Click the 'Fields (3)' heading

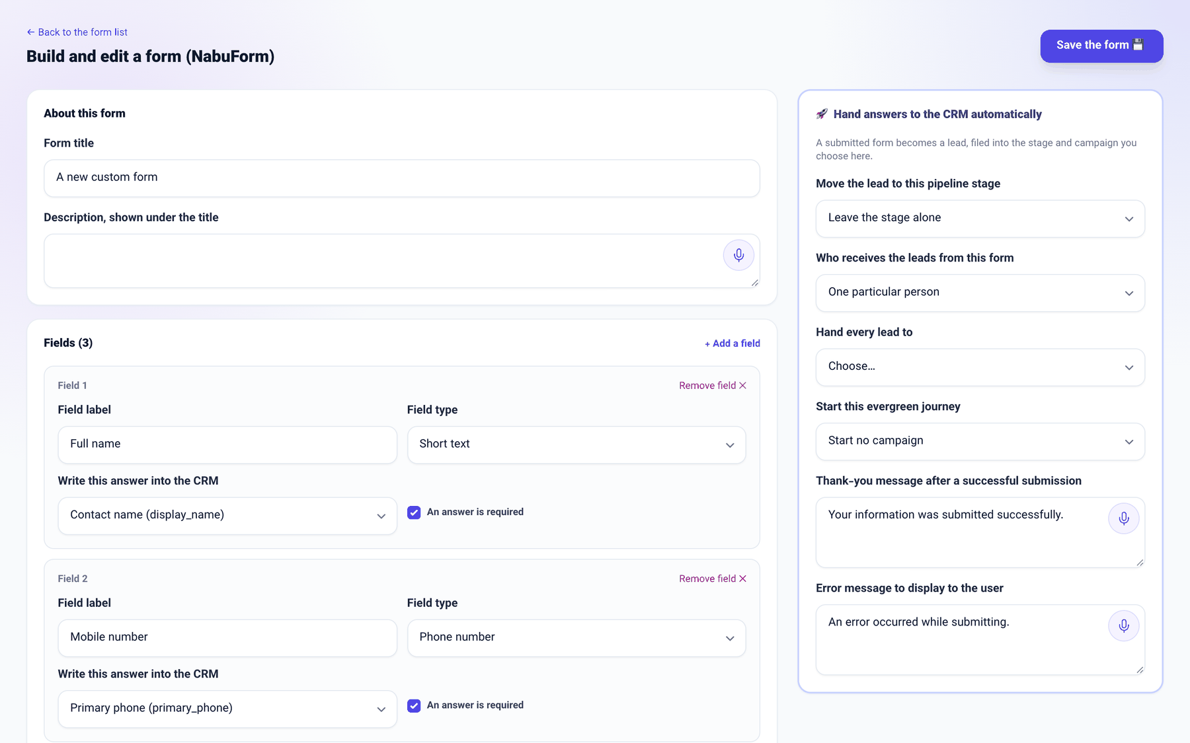point(68,343)
